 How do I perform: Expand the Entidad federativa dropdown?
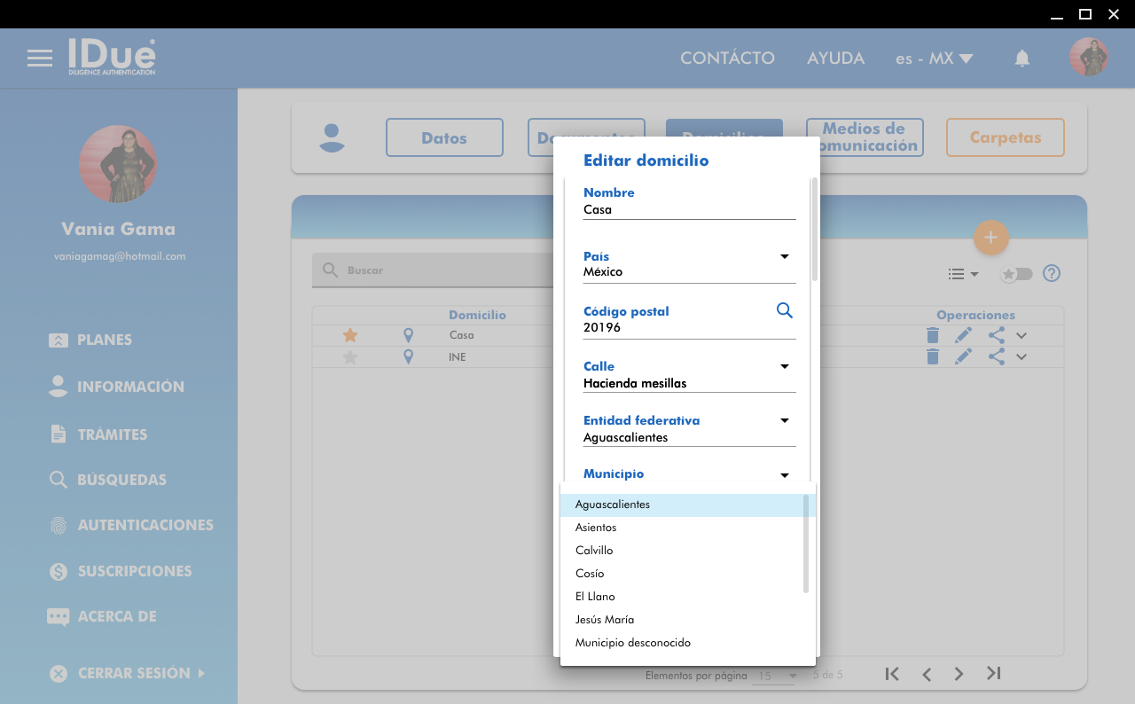point(784,421)
